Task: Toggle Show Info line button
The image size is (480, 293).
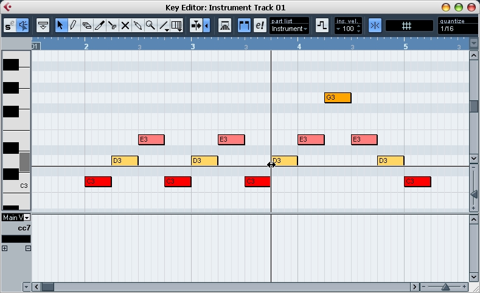Action: (43, 26)
